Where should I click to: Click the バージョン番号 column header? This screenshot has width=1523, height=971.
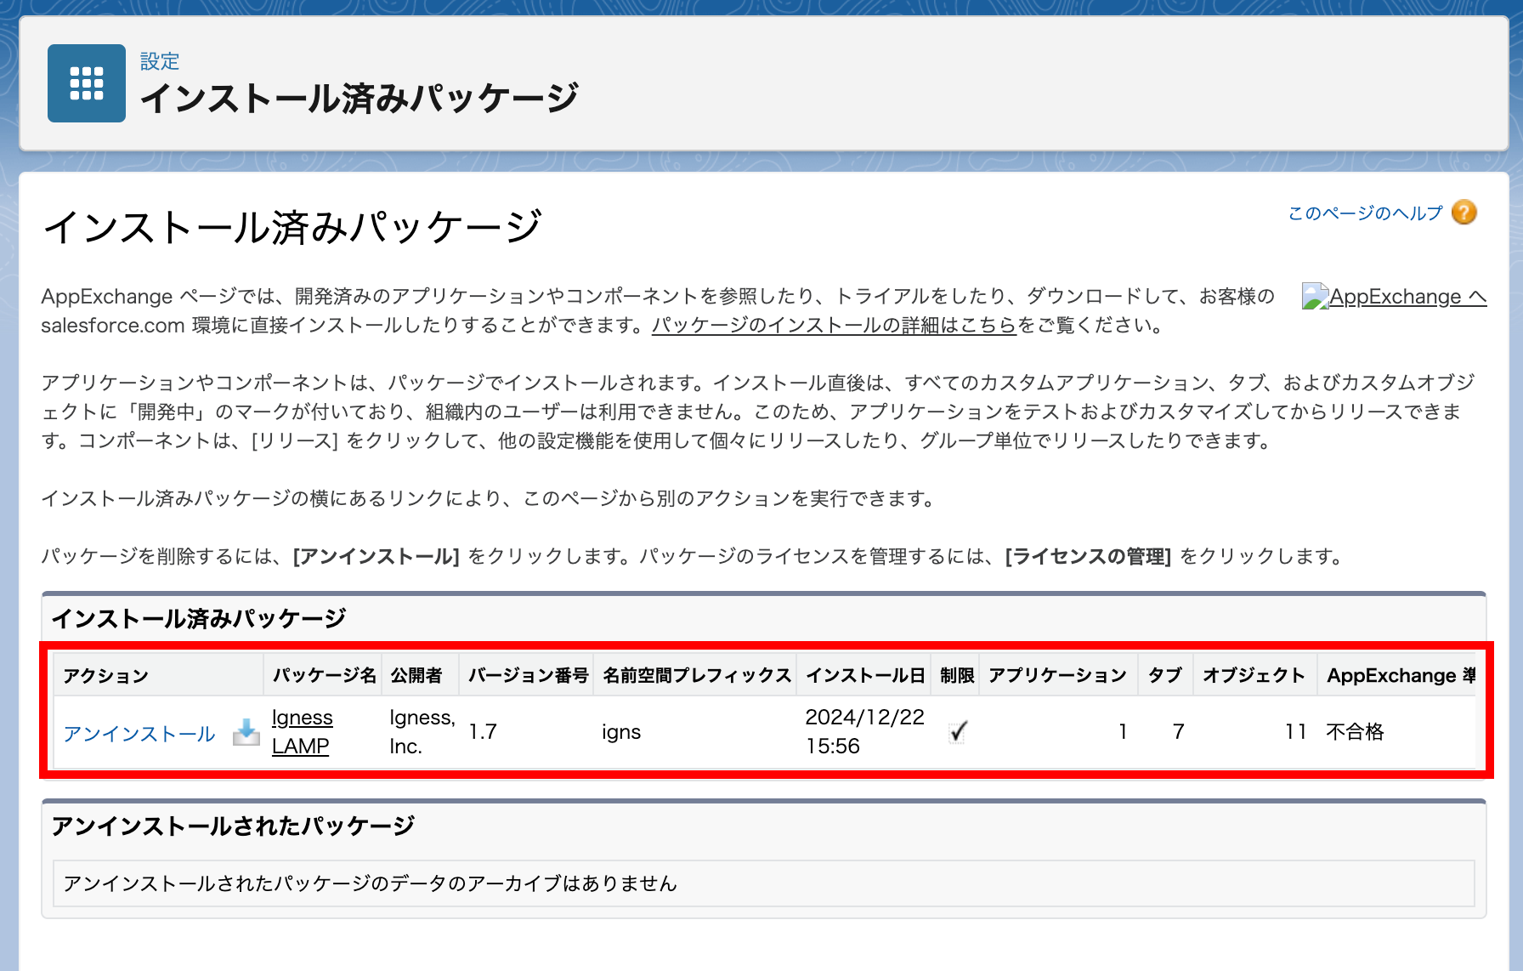pos(528,676)
